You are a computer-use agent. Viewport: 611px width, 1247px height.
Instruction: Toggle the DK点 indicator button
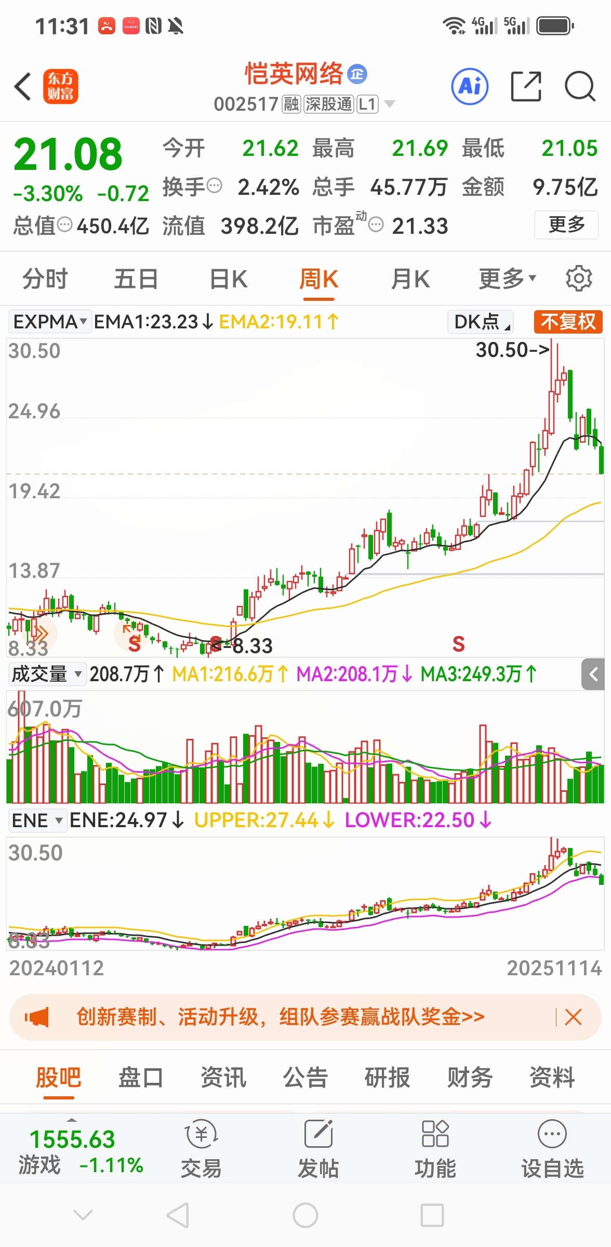(481, 322)
